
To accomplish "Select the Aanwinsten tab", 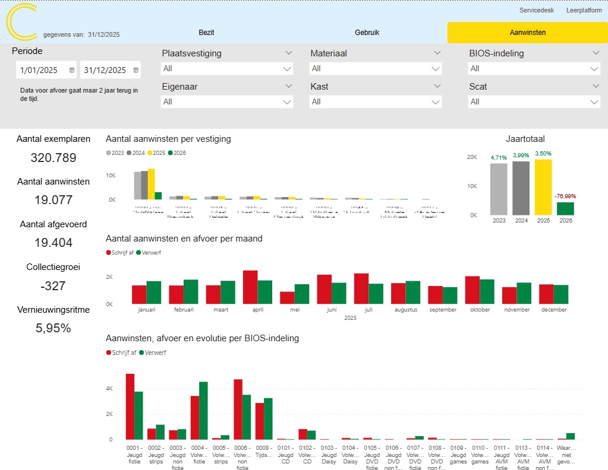I will point(527,33).
